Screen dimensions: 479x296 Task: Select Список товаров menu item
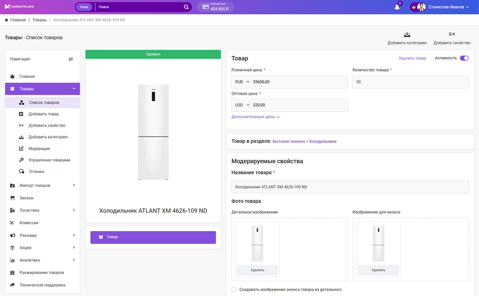42,102
